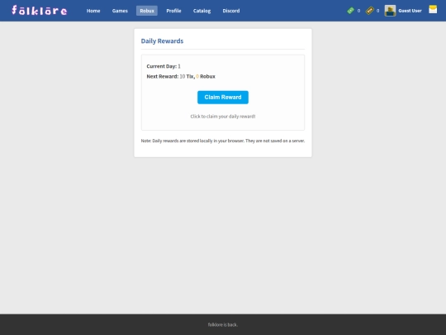This screenshot has width=446, height=335.
Task: Click the Robux balance value 0
Action: tap(358, 11)
